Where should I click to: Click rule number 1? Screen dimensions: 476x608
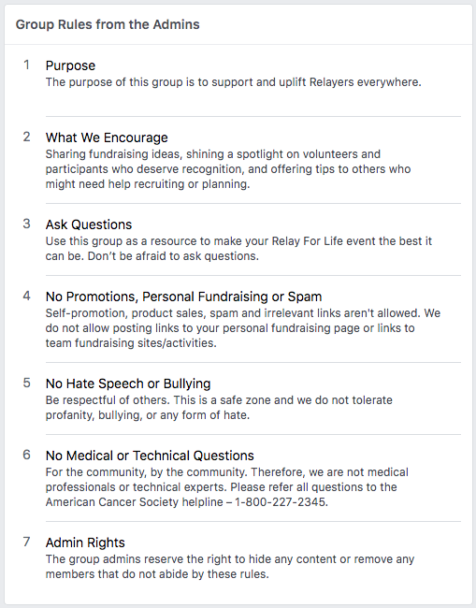[x=26, y=65]
